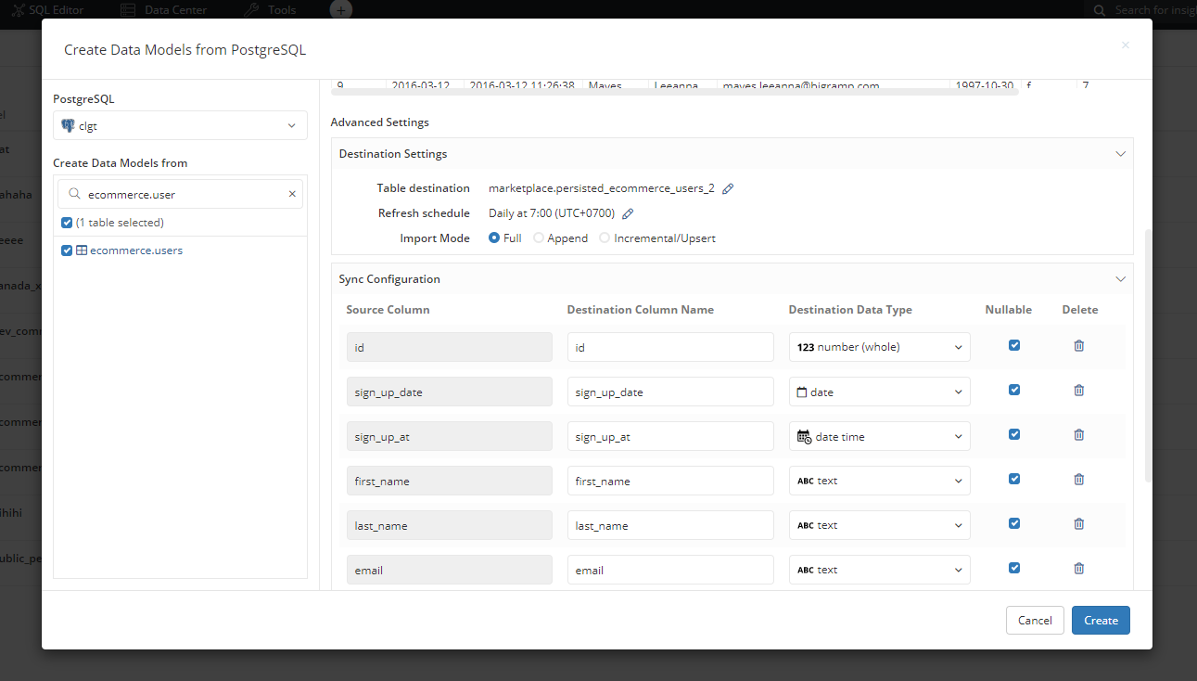1197x681 pixels.
Task: Toggle Nullable for sign_up_date column
Action: [1014, 390]
